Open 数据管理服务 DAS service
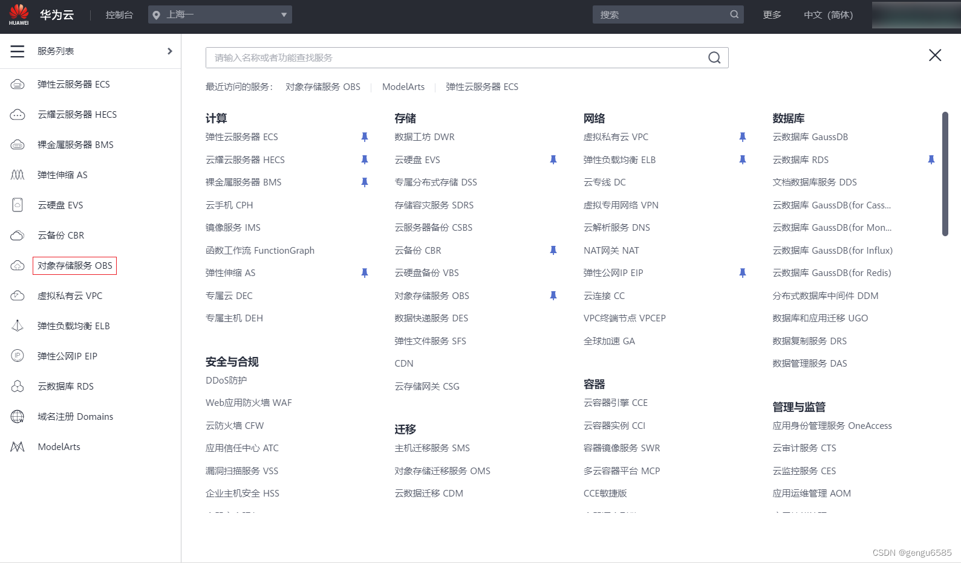Screen dimensions: 961x563 (810, 364)
